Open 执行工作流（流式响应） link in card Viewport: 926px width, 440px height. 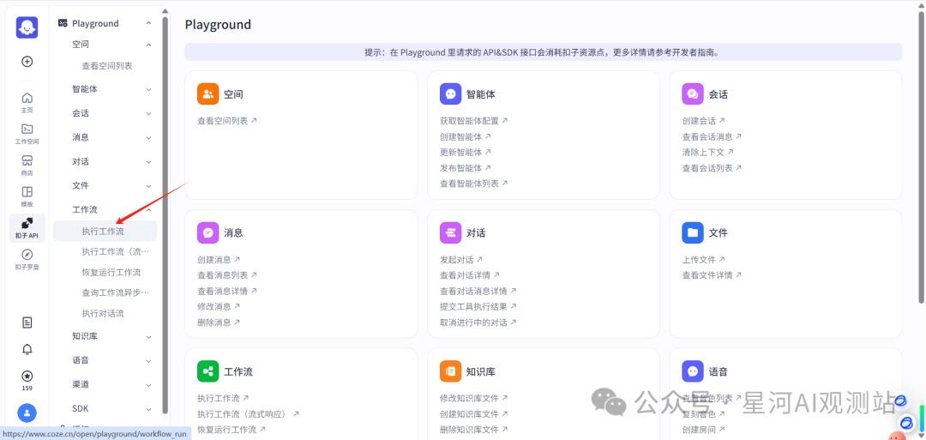point(249,414)
